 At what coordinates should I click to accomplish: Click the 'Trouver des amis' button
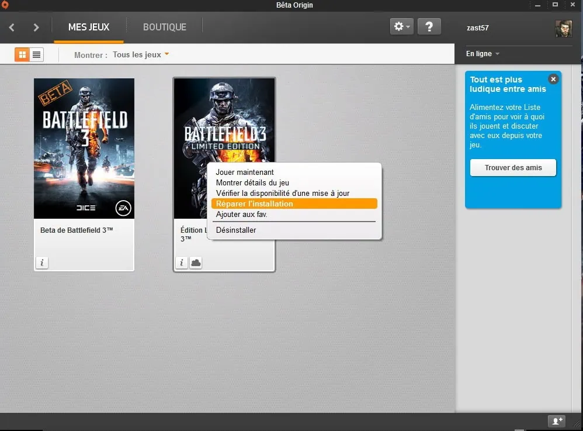tap(513, 168)
